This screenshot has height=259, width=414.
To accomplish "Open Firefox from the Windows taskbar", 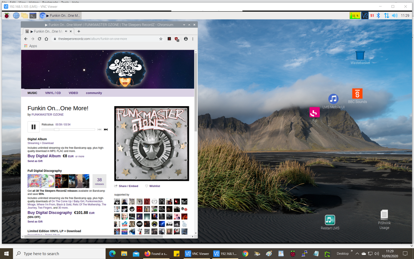I will pos(156,253).
